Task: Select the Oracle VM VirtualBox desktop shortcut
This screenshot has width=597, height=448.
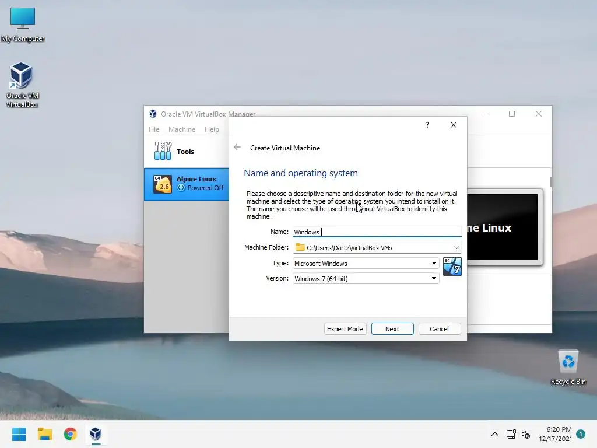Action: (x=22, y=85)
